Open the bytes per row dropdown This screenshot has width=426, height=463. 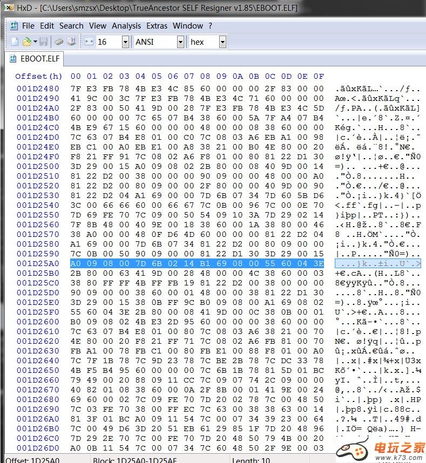coord(125,42)
